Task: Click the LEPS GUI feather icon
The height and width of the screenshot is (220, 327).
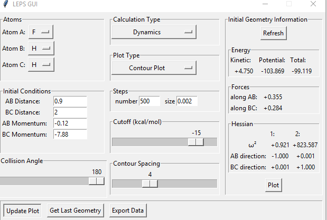Action: 5,5
